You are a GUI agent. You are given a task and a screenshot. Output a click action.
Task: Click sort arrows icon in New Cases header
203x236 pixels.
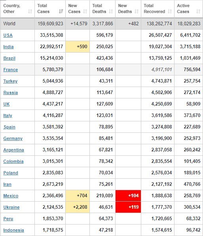pyautogui.click(x=85, y=11)
